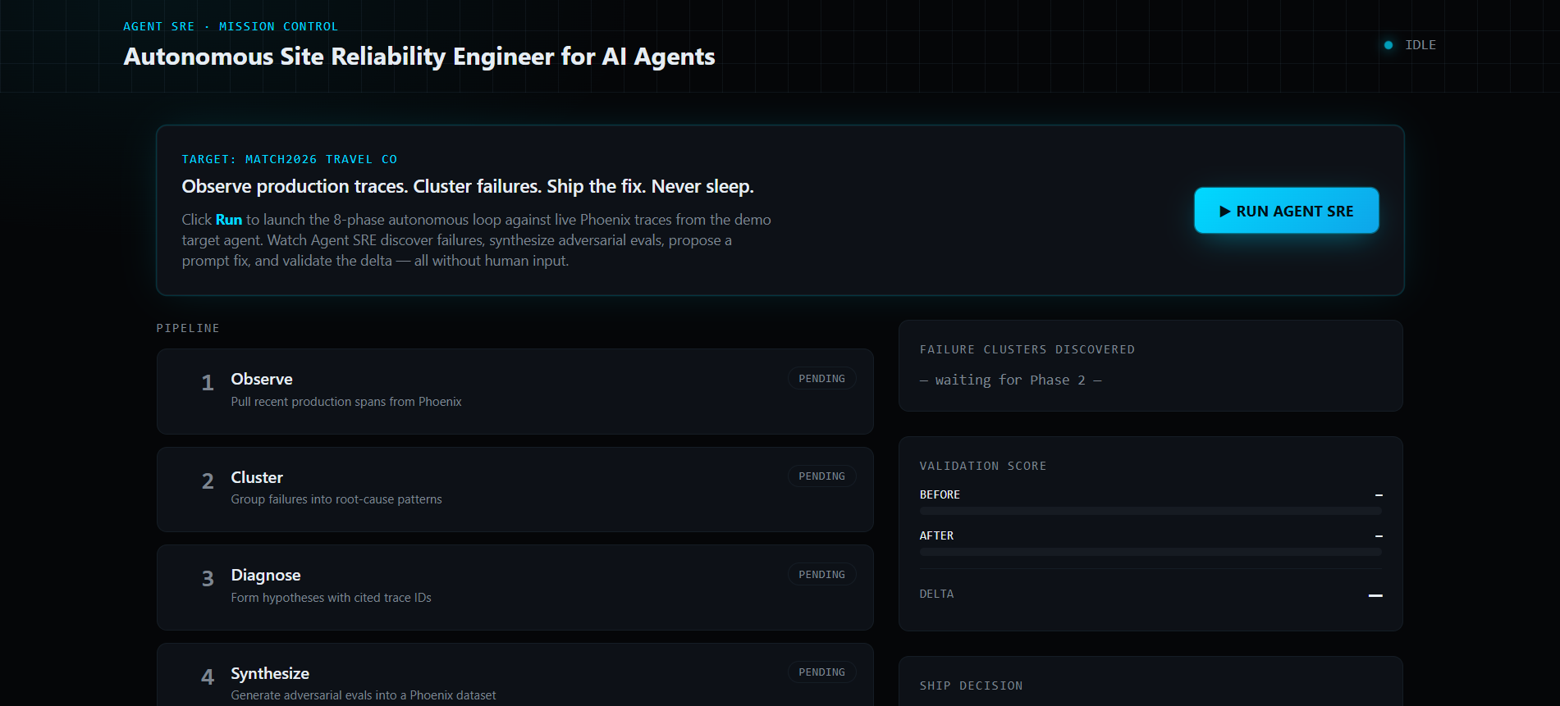This screenshot has height=706, width=1560.
Task: Select the Observe pipeline step title
Action: (262, 379)
